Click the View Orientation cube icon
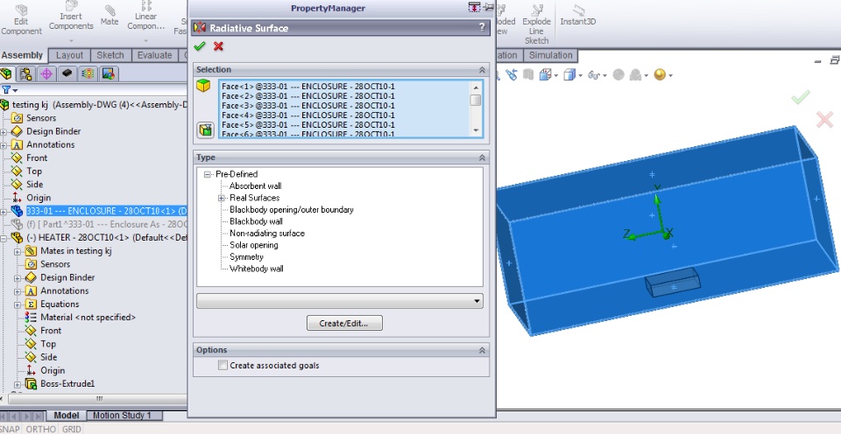Viewport: 841px width, 434px height. point(546,75)
